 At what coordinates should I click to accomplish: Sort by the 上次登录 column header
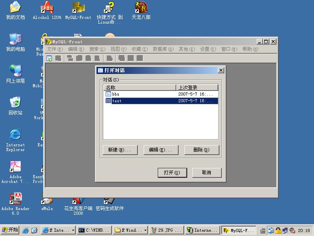tap(197, 87)
